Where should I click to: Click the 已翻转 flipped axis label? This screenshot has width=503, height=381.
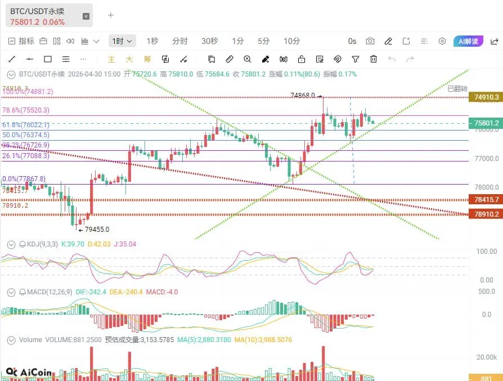coord(457,88)
